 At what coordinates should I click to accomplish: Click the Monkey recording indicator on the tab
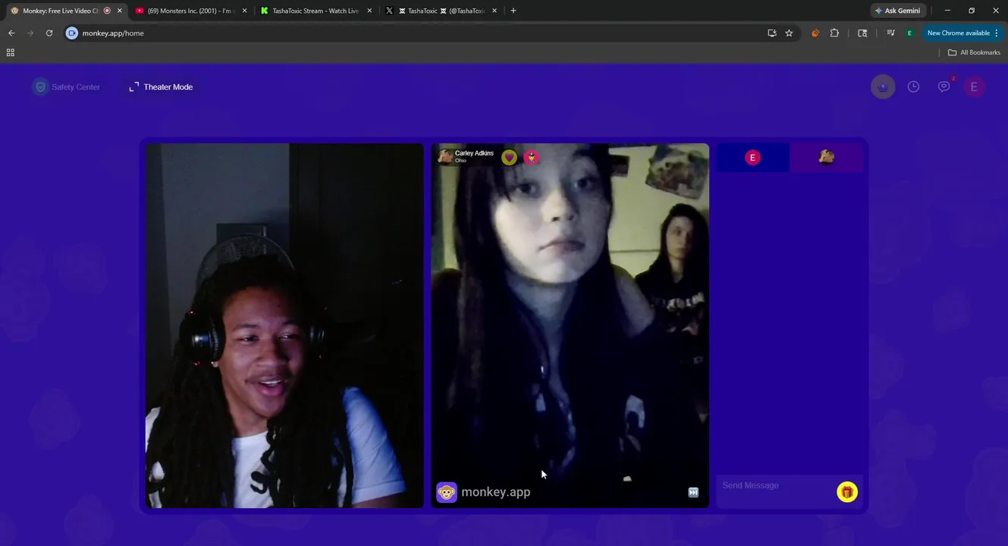point(107,11)
